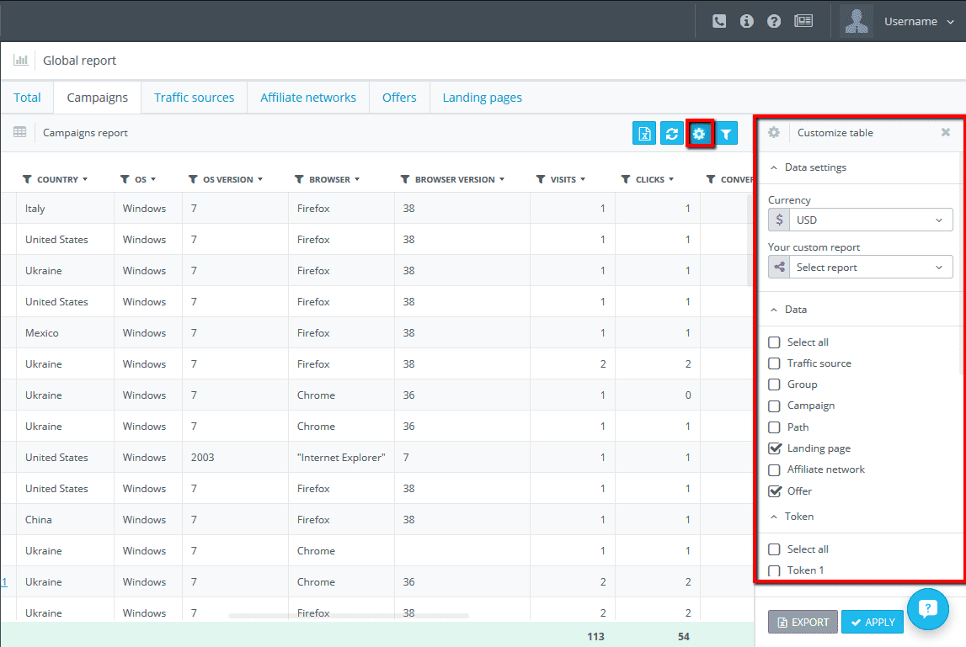
Task: Click the Country column filter funnel
Action: pyautogui.click(x=27, y=179)
